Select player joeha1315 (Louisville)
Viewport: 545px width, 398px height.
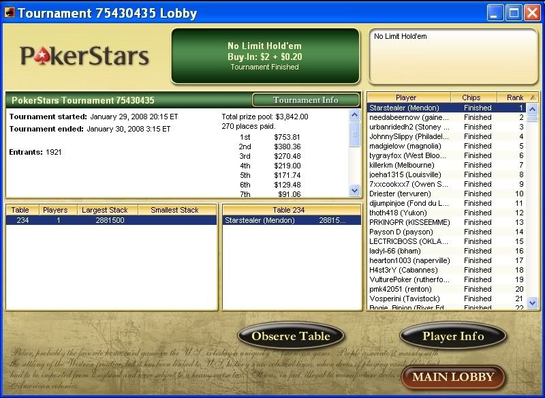click(447, 174)
